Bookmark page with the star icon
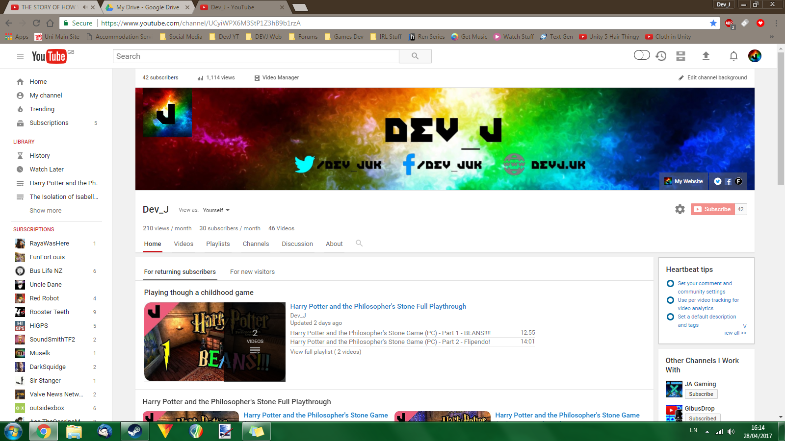The height and width of the screenshot is (441, 785). tap(713, 23)
